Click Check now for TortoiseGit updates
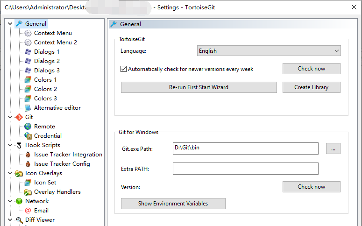The image size is (362, 226). tap(311, 69)
